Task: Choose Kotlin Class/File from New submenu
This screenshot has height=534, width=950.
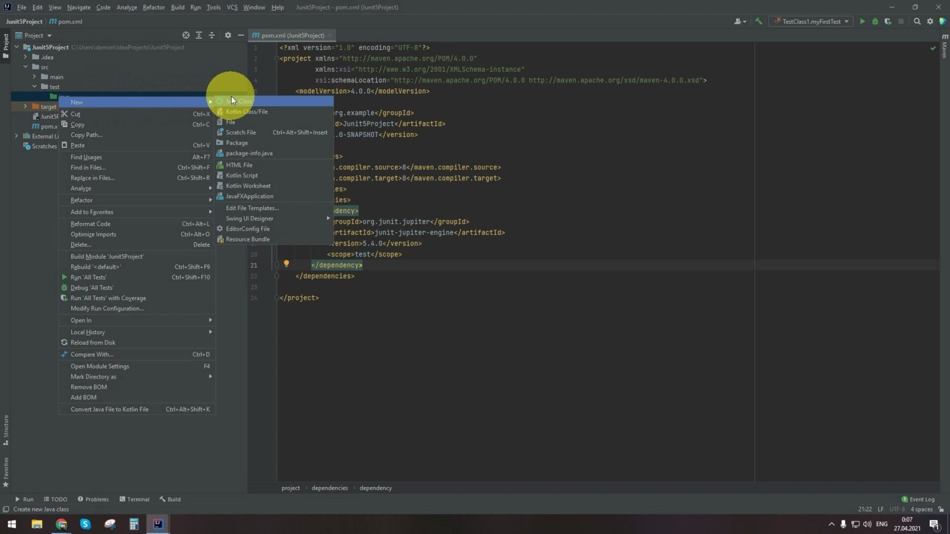Action: (246, 112)
